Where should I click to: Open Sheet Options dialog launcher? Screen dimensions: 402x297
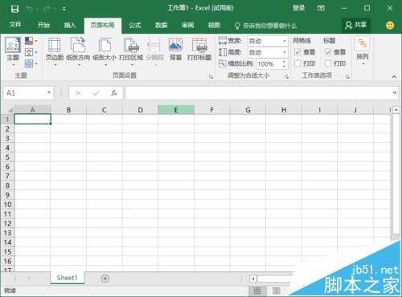tap(347, 77)
